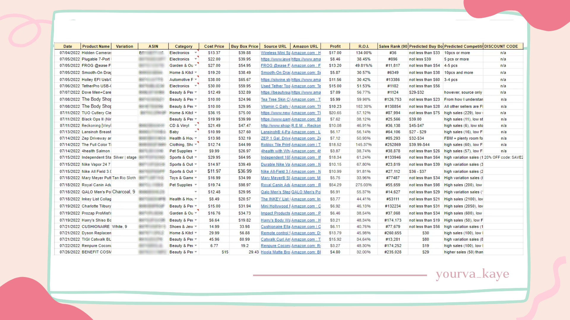Open empty Category dropdown in QALO Men's row

point(196,192)
